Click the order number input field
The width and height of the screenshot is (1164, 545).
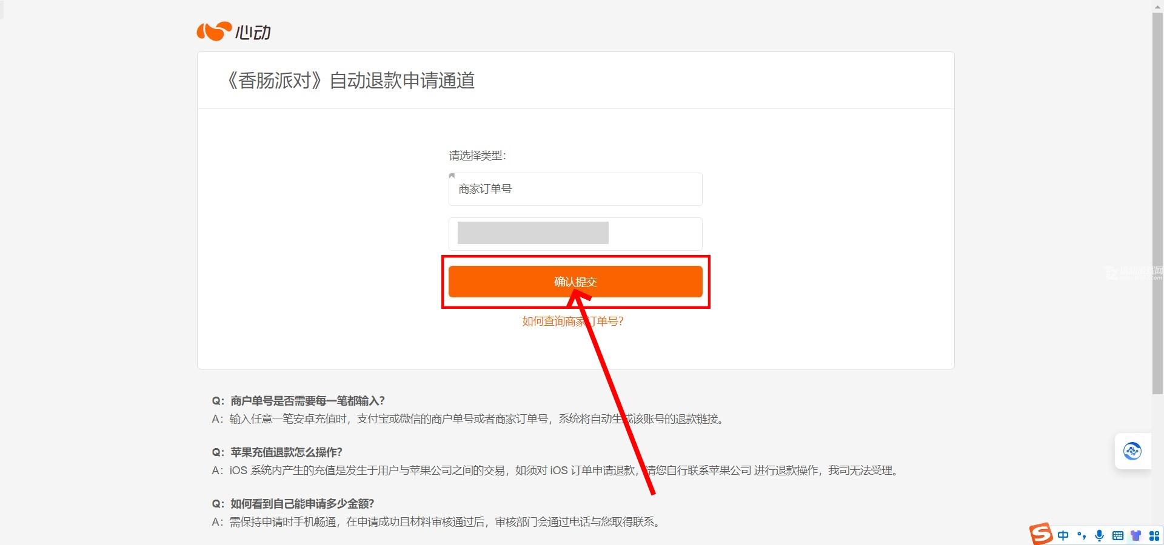(x=575, y=234)
